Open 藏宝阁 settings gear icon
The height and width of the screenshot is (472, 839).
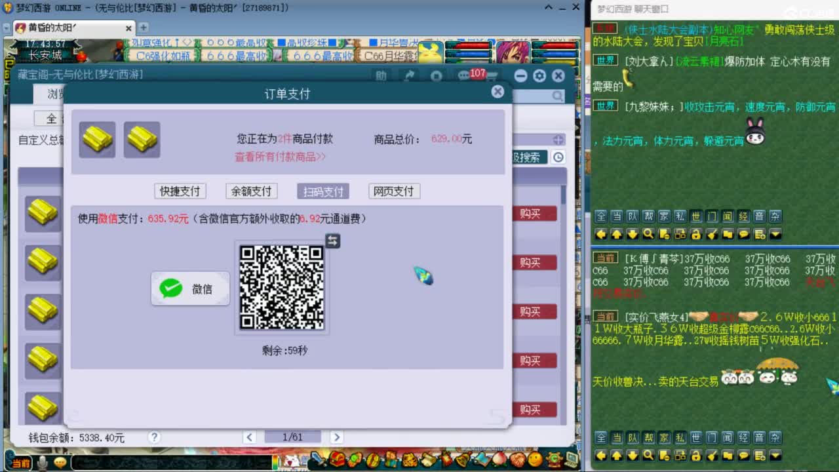click(539, 76)
